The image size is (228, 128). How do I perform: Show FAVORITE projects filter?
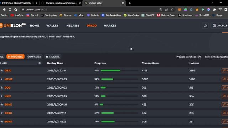[x=52, y=57]
